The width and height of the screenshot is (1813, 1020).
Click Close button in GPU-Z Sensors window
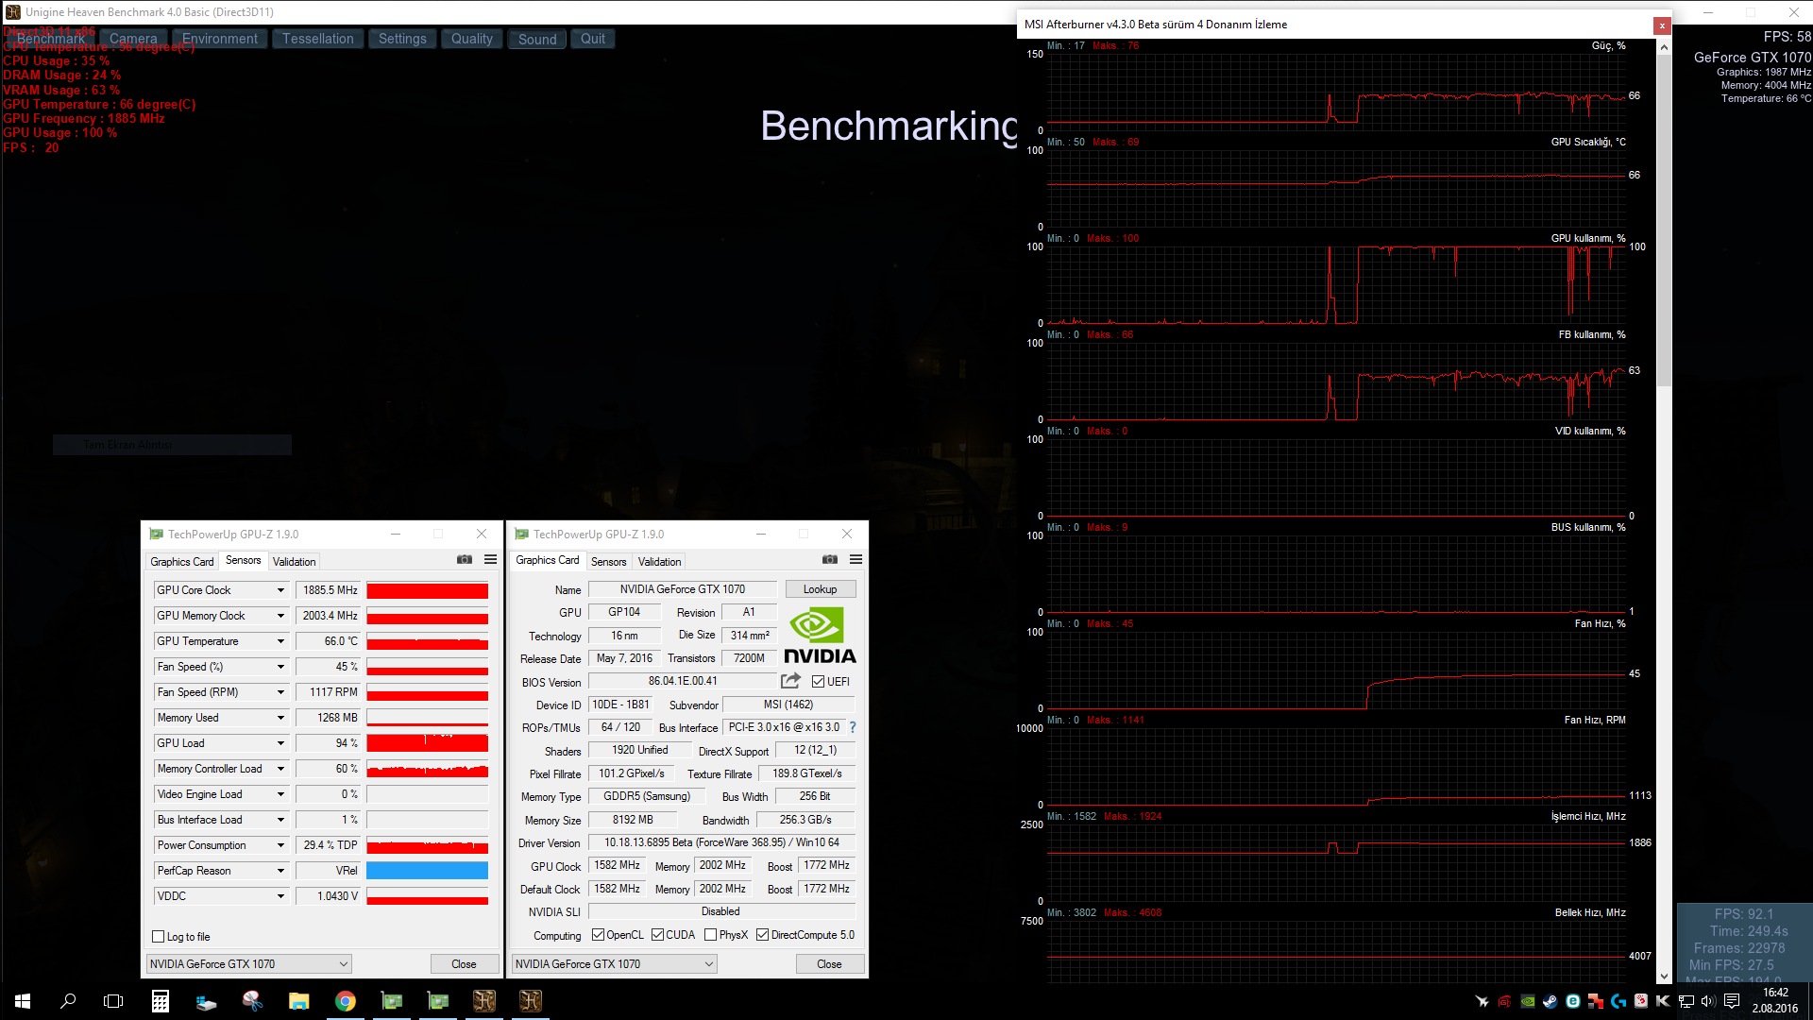click(464, 964)
